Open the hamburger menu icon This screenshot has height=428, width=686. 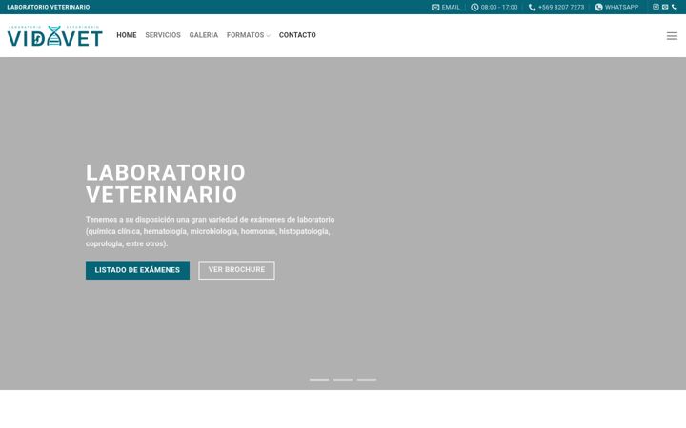pyautogui.click(x=672, y=36)
